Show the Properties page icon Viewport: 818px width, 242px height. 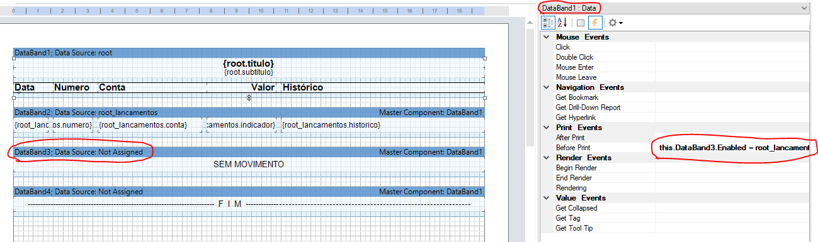click(x=581, y=23)
